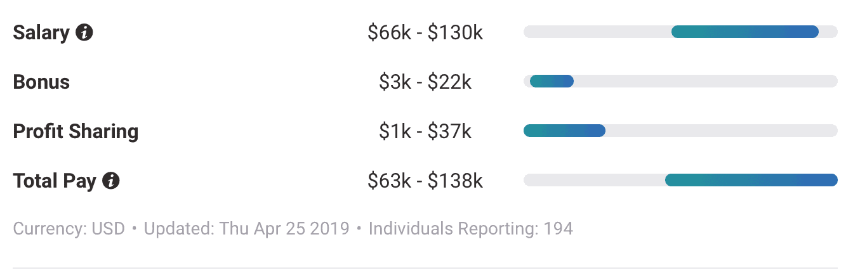Click the info icon beside Total Pay
Screen dimensions: 853x270
pos(111,181)
